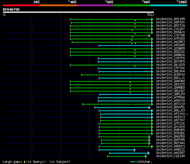The width and height of the screenshot is (190, 164).
Task: Click the cyan ~100% legend segment
Action: (169, 5)
